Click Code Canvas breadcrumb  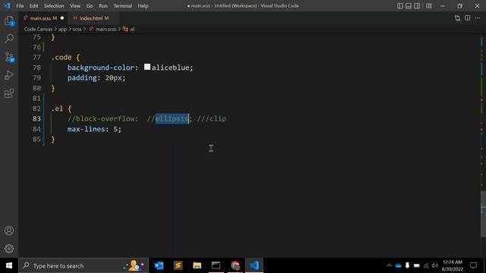coord(38,29)
